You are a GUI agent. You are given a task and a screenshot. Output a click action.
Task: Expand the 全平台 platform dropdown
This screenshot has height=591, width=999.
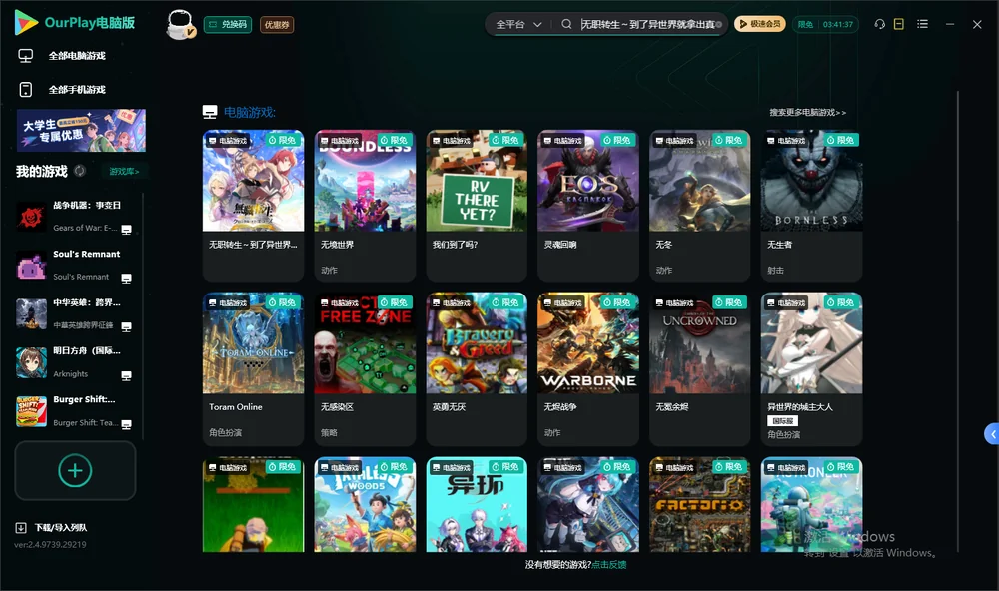click(518, 24)
